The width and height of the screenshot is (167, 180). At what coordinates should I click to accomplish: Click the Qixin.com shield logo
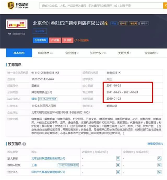(x=11, y=5)
